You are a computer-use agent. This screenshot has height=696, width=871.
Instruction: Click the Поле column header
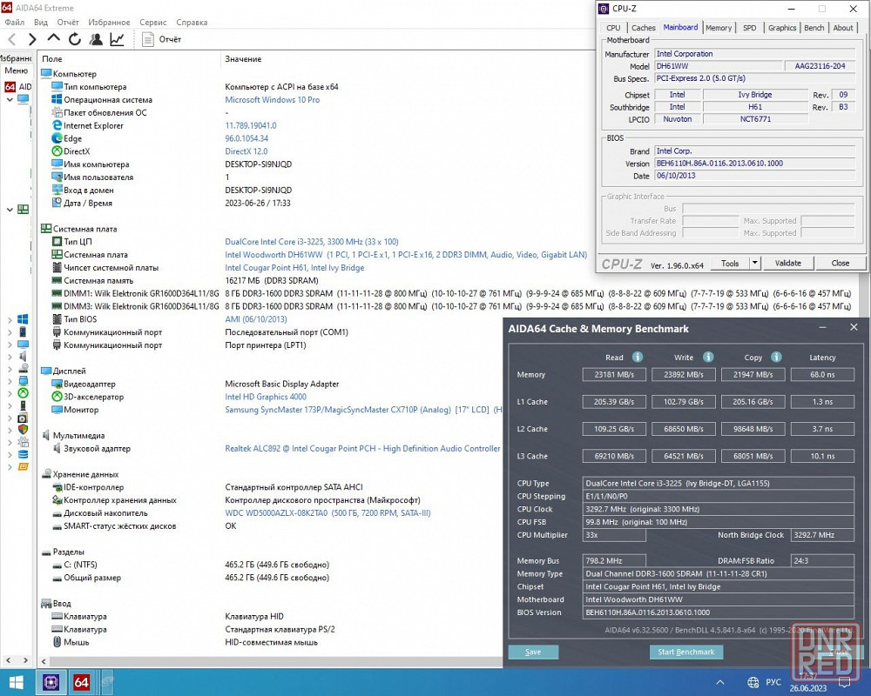point(52,59)
